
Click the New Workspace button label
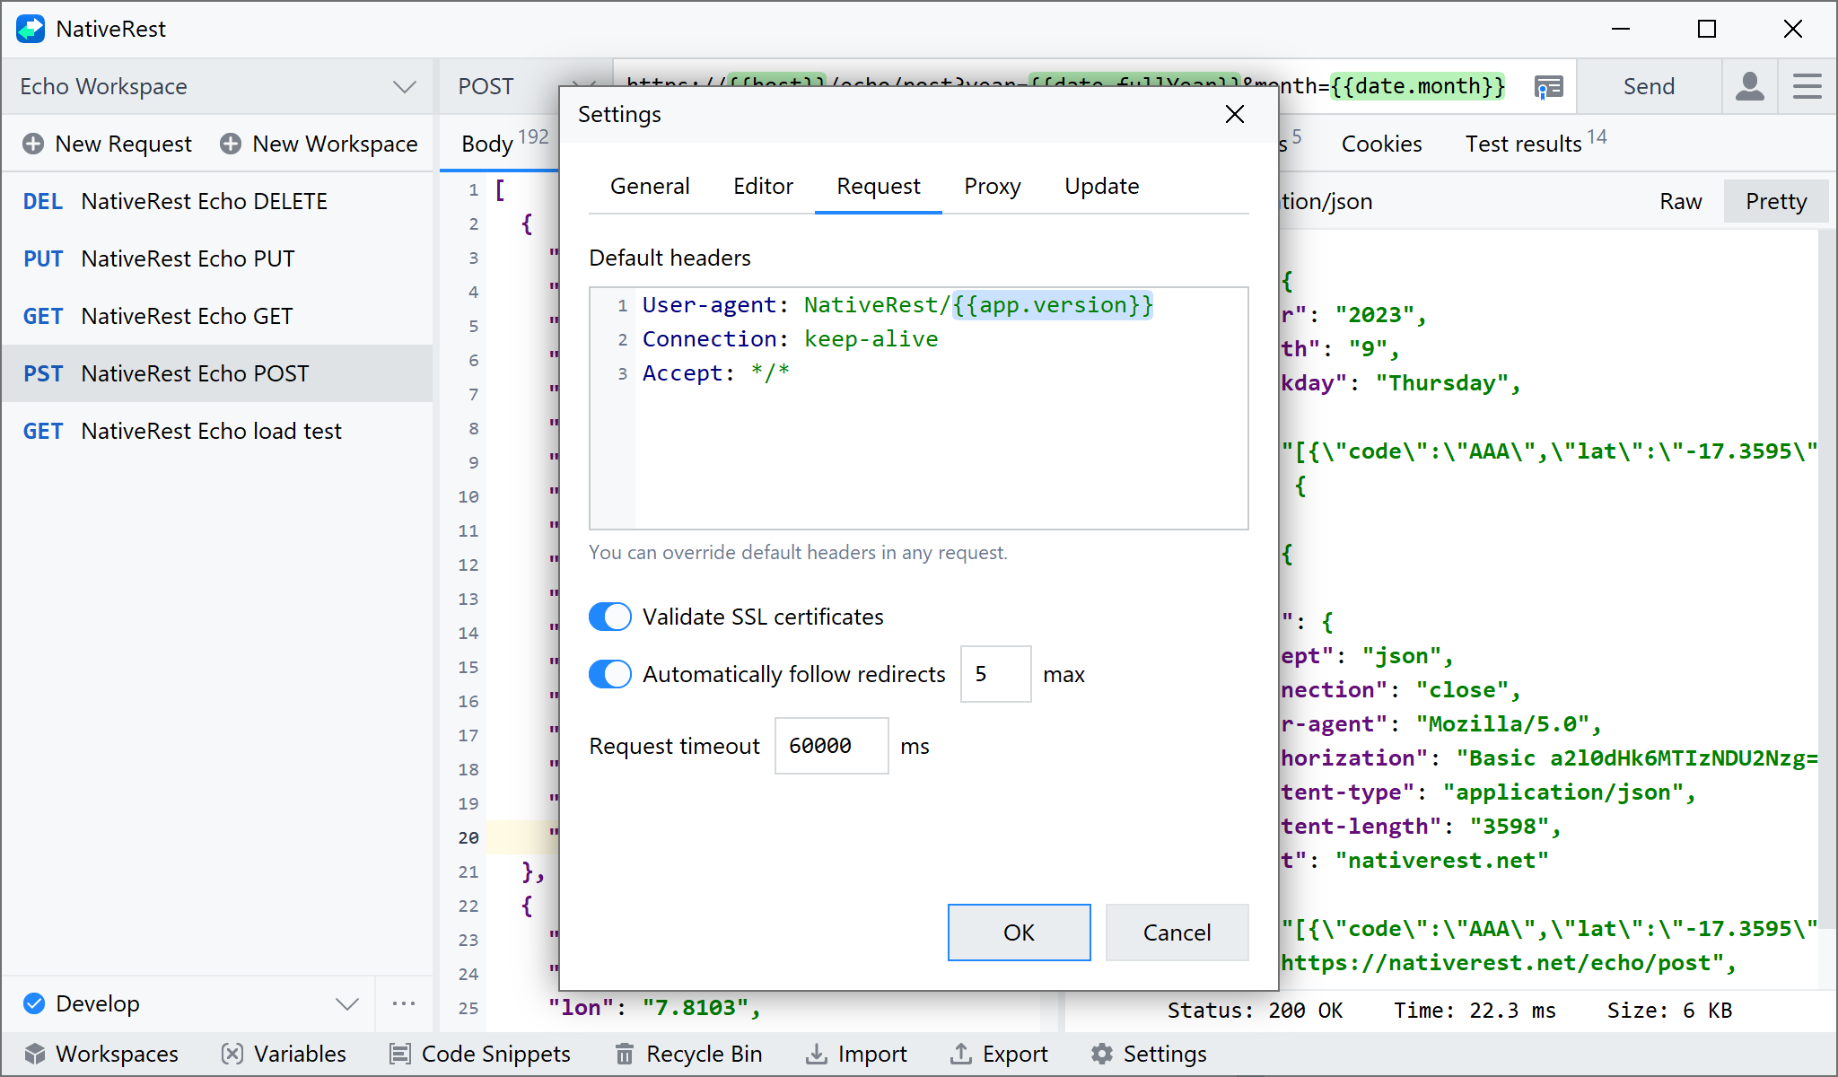[x=336, y=144]
